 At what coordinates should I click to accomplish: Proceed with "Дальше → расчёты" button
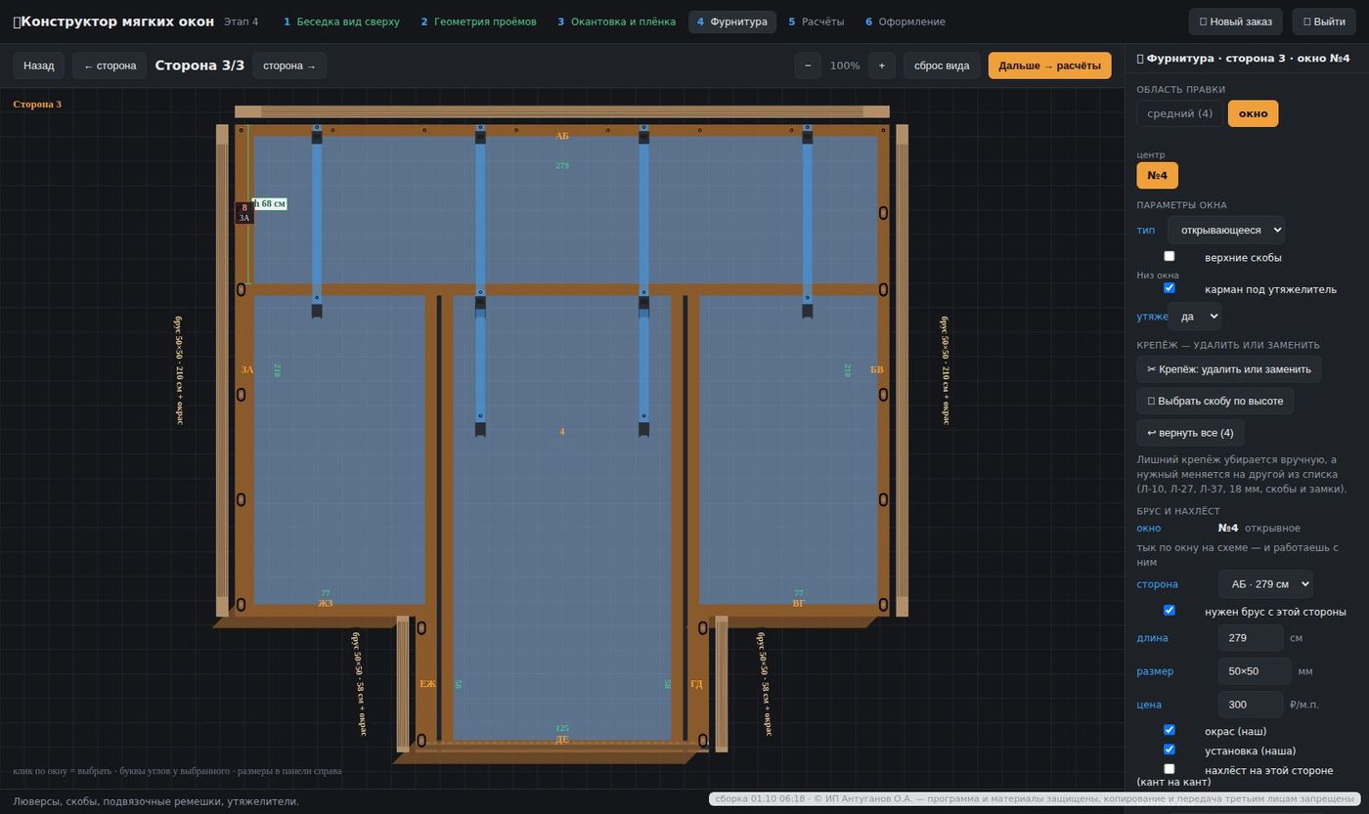pyautogui.click(x=1049, y=65)
